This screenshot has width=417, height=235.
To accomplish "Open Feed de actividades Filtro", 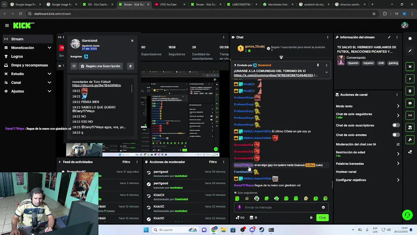I will click(x=126, y=162).
